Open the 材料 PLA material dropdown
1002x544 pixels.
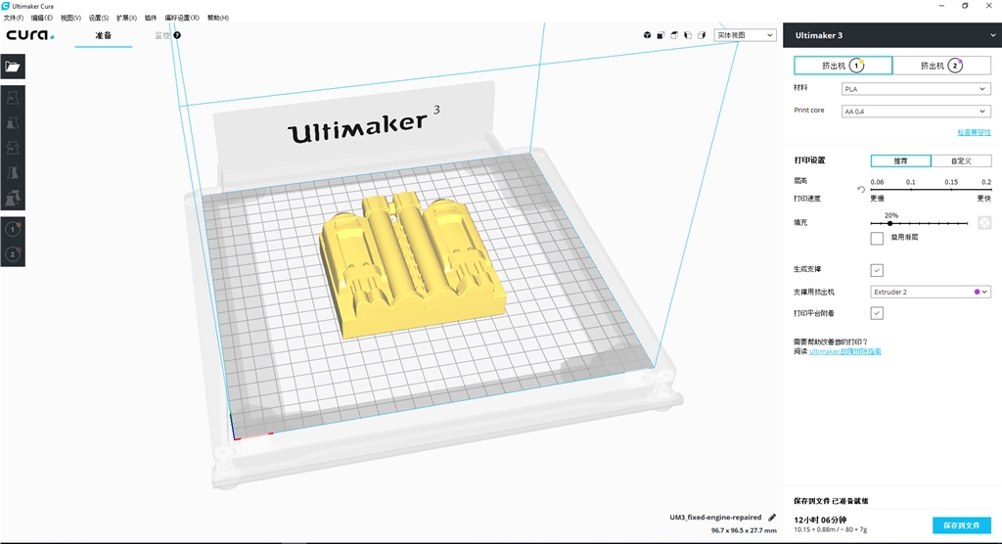[915, 89]
